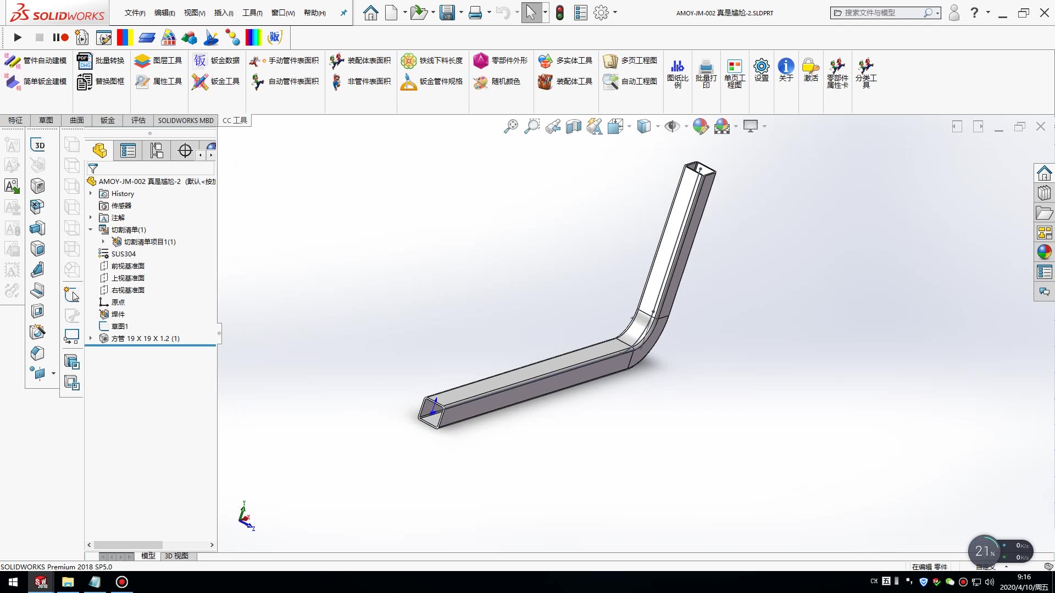
Task: Click the 3D 视图 bottom tab
Action: pos(176,556)
